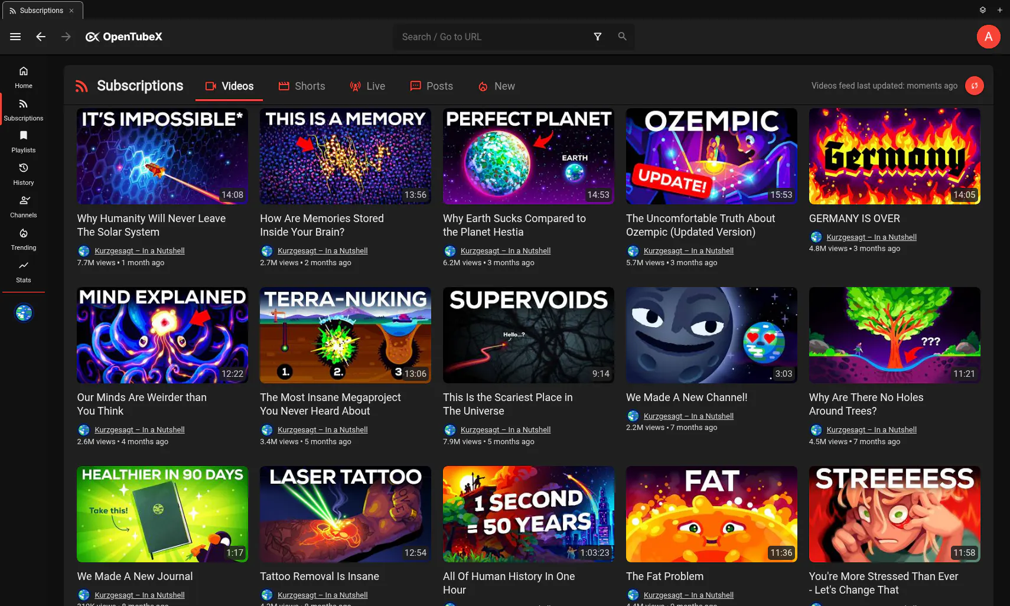Viewport: 1010px width, 606px height.
Task: Click channel avatar under 'We Made A New Journal'
Action: [x=84, y=595]
